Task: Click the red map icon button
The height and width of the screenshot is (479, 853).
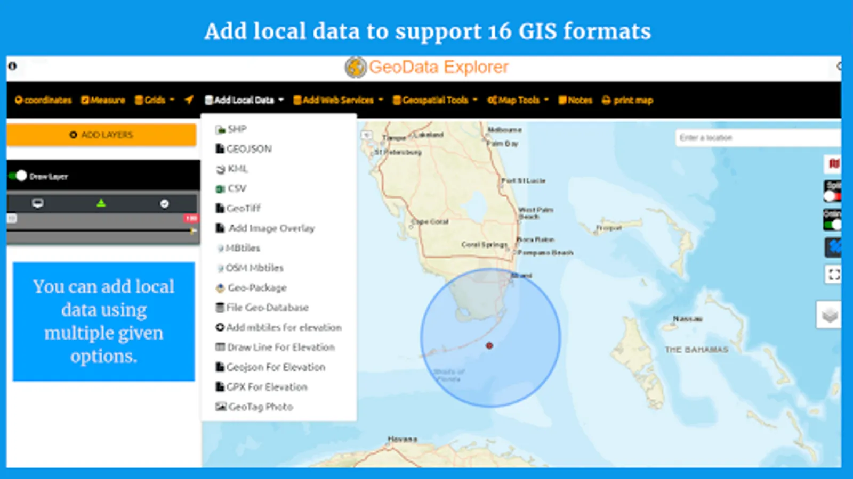Action: pyautogui.click(x=833, y=164)
